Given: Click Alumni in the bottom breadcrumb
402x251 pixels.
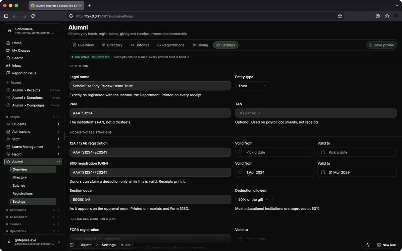Looking at the screenshot, I should [86, 245].
